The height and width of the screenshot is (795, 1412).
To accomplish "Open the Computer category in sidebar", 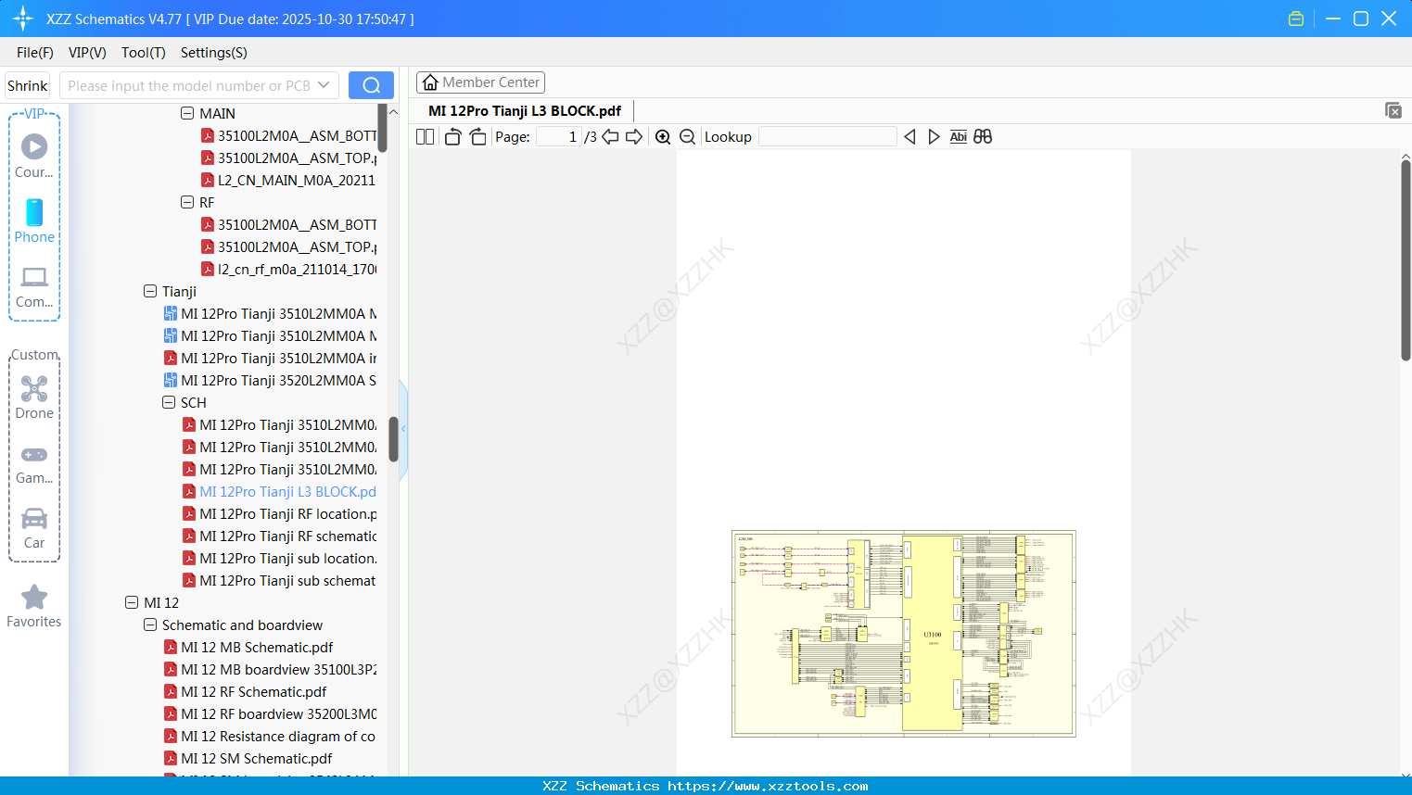I will (34, 286).
